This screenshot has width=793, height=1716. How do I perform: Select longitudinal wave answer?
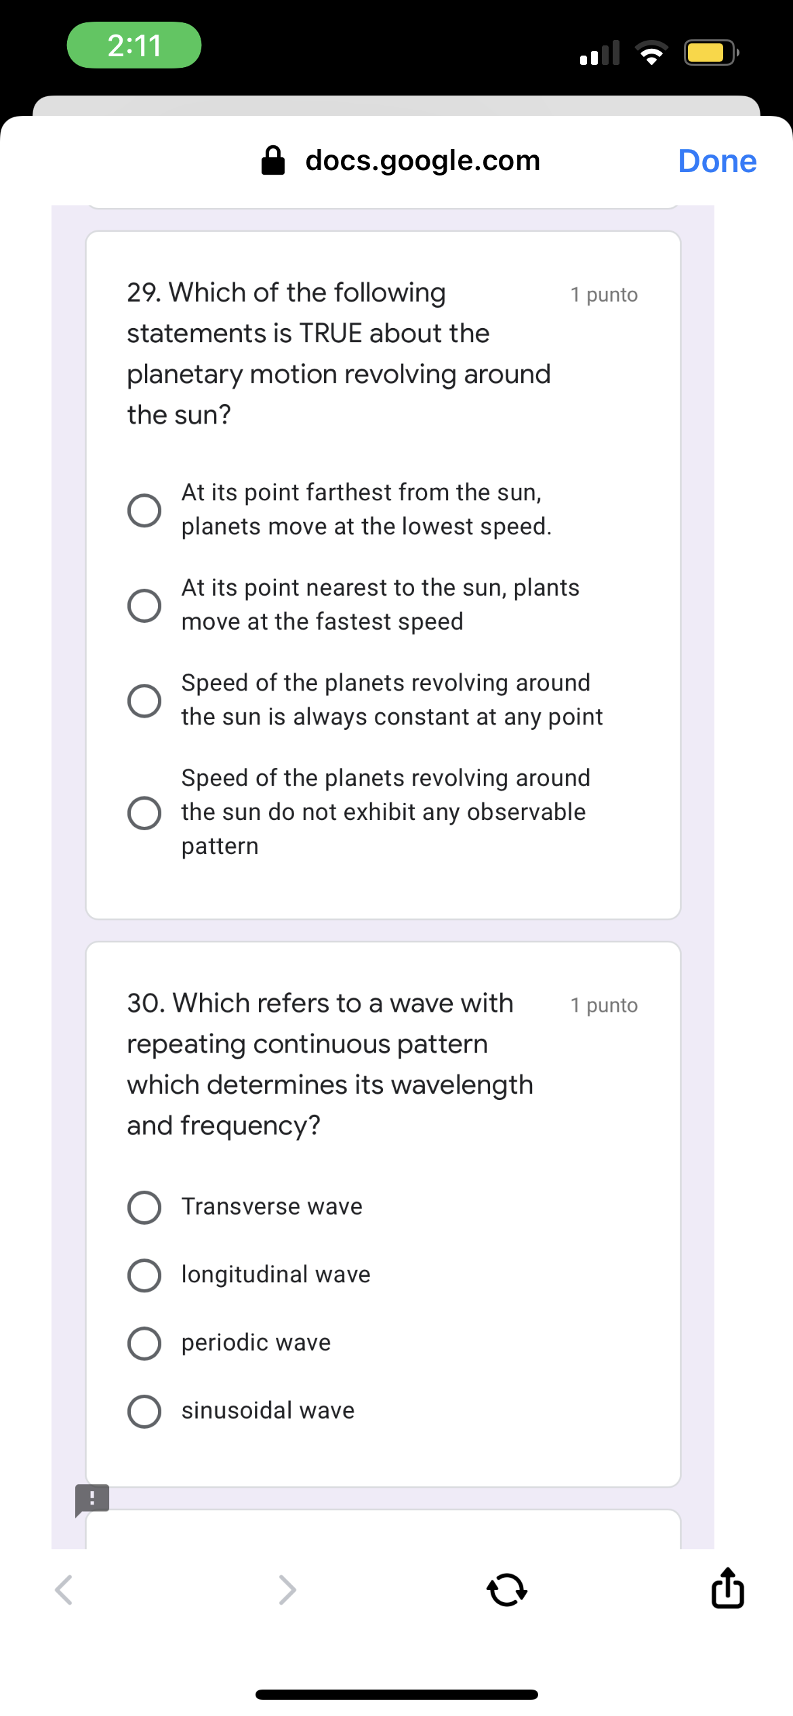pos(144,1275)
